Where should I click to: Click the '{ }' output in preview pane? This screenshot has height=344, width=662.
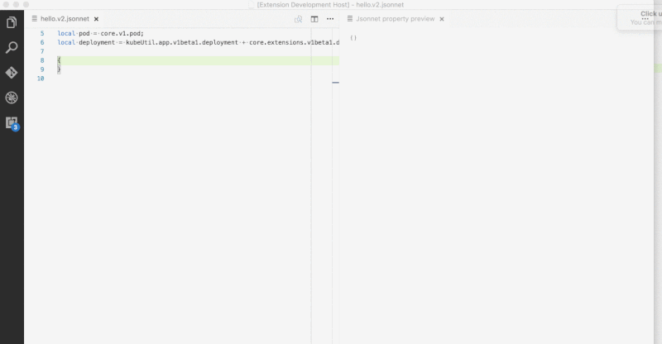(x=353, y=38)
